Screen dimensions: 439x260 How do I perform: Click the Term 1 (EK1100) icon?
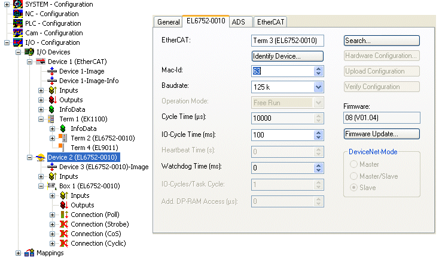coord(51,119)
